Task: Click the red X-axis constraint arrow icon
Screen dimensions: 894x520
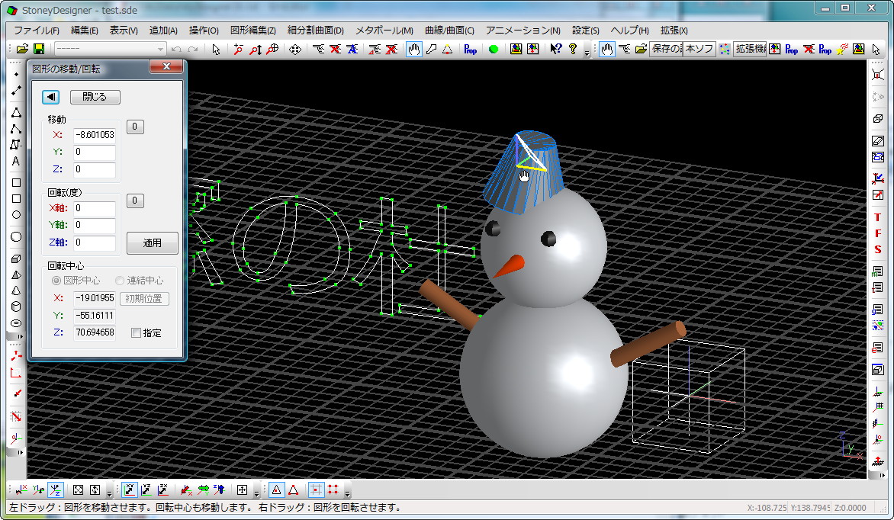Action: 186,490
